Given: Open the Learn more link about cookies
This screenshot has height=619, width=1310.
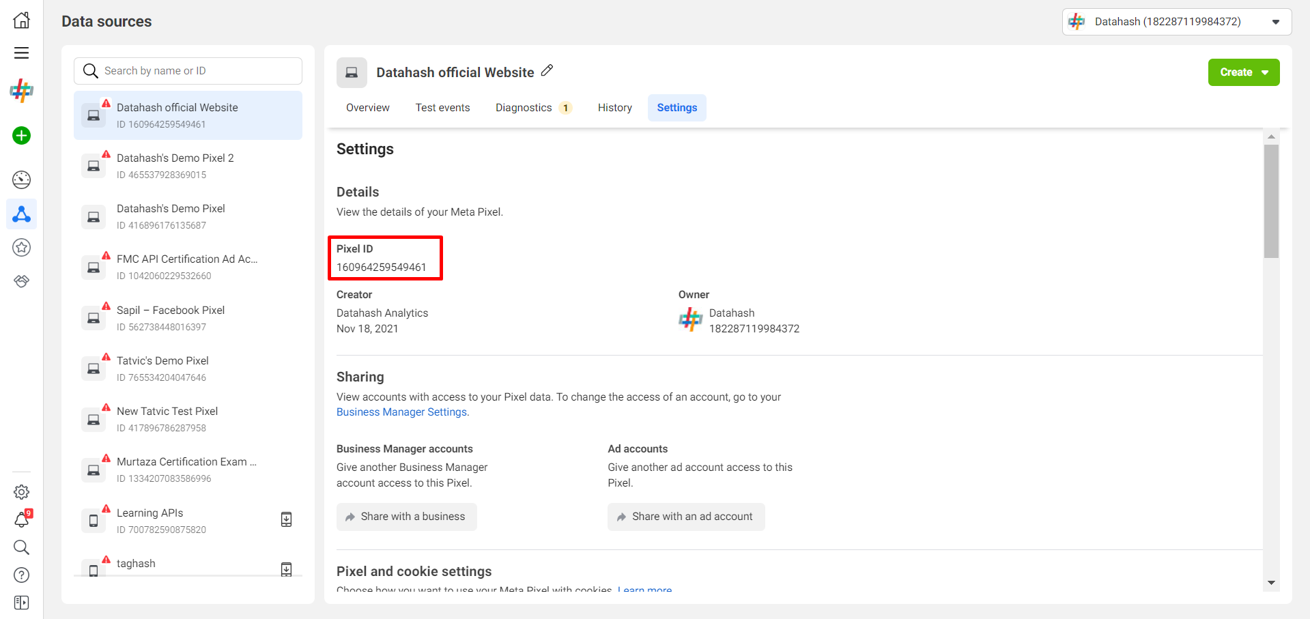Looking at the screenshot, I should click(x=645, y=589).
